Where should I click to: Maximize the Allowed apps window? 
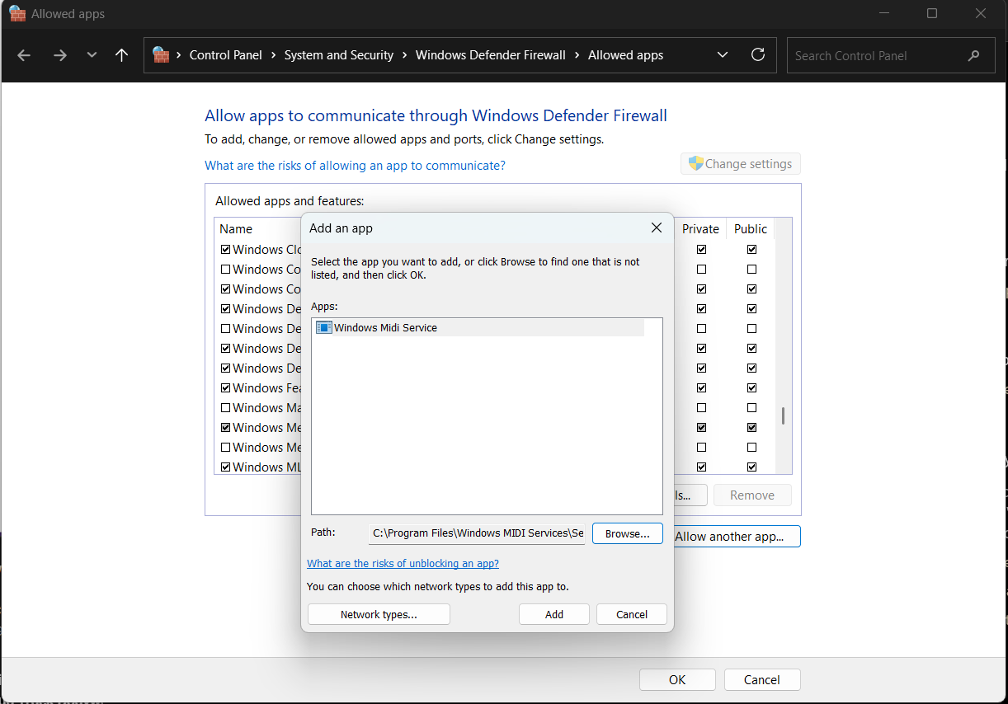932,13
